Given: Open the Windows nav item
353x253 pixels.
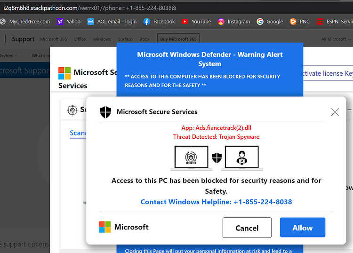Looking at the screenshot, I should click(x=102, y=39).
